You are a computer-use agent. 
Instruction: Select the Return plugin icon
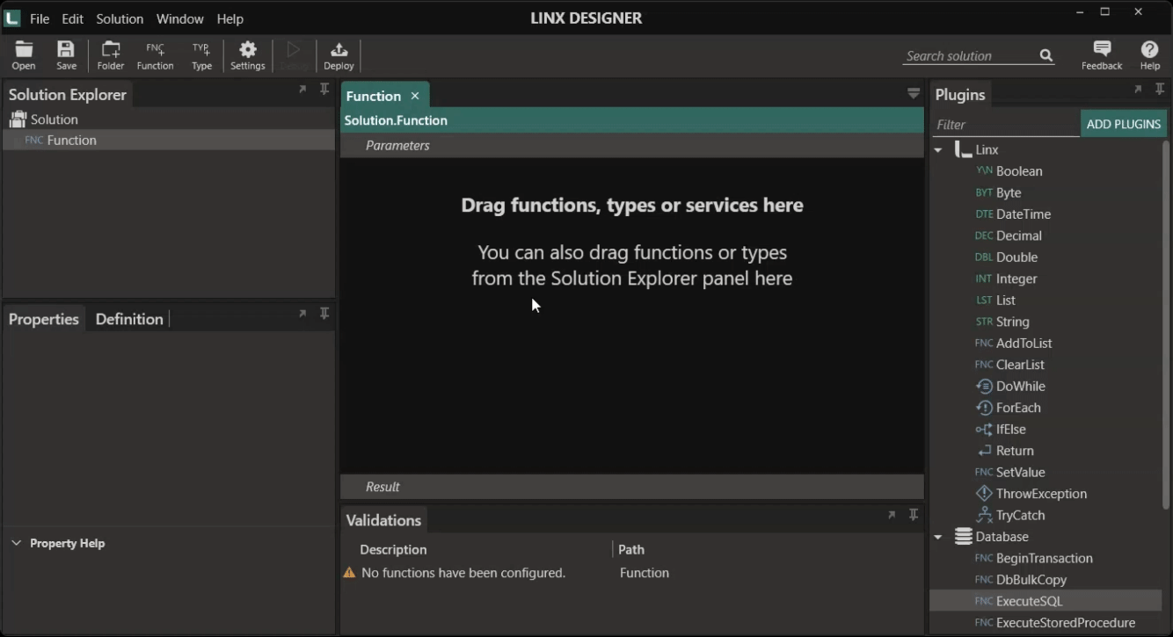[984, 451]
